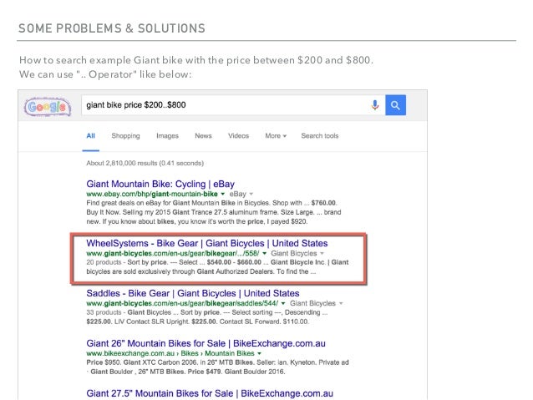The width and height of the screenshot is (533, 400).
Task: Open Search tools options
Action: click(319, 136)
